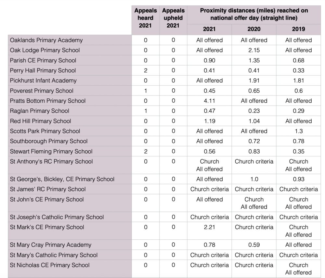The image size is (325, 278).
Task: Click Scotts Park 2019 distance 1.3
Action: tap(299, 131)
